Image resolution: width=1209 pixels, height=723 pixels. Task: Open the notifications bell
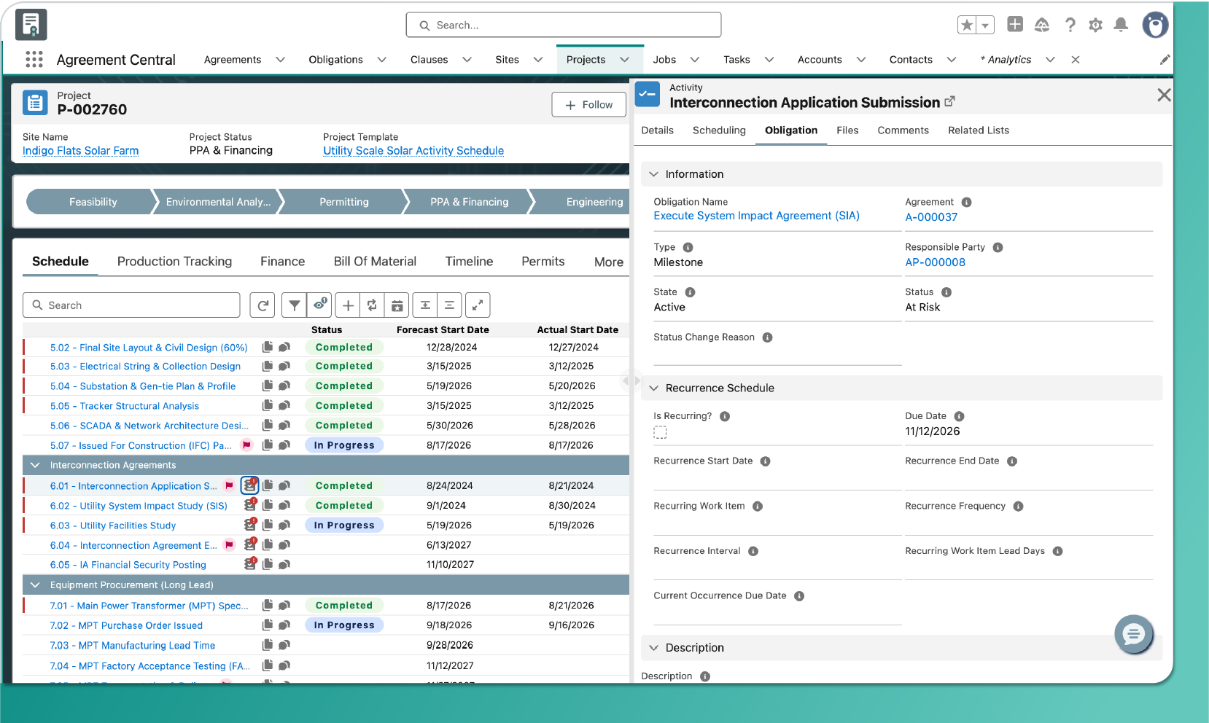[x=1121, y=25]
